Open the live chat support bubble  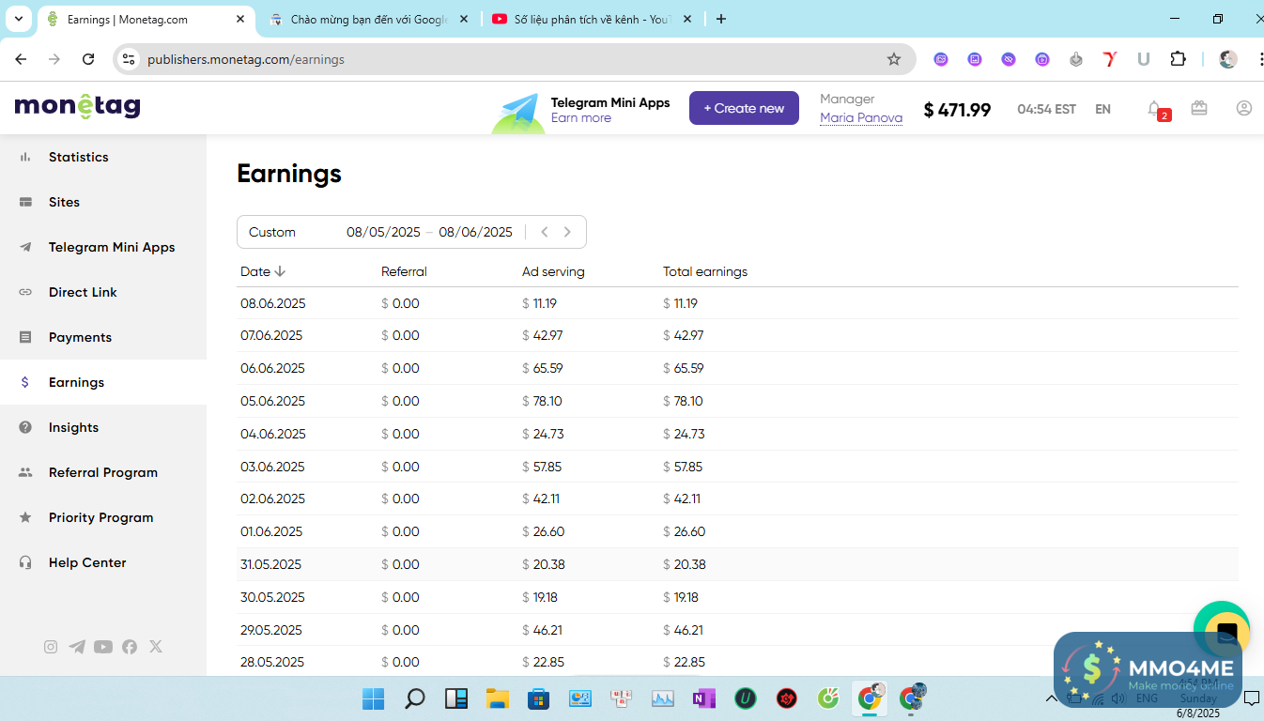(x=1225, y=630)
